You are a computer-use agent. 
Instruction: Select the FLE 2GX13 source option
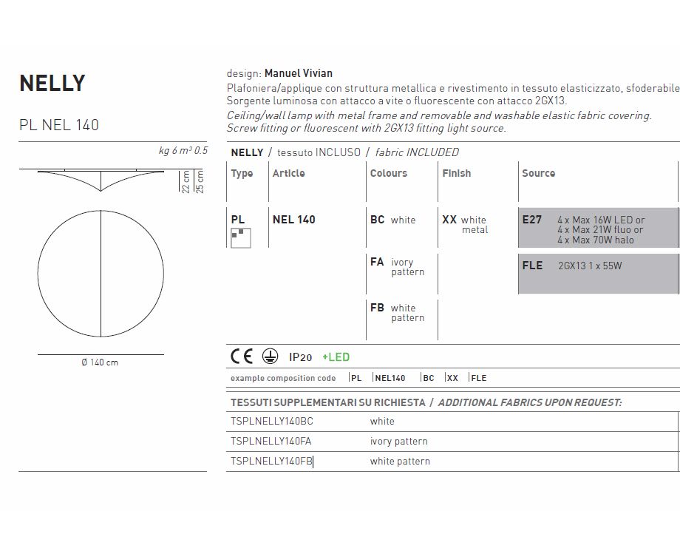click(x=597, y=272)
